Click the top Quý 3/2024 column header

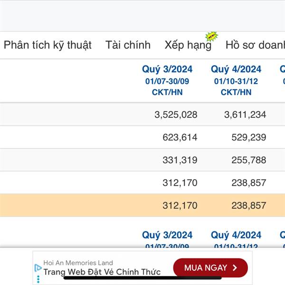(167, 69)
